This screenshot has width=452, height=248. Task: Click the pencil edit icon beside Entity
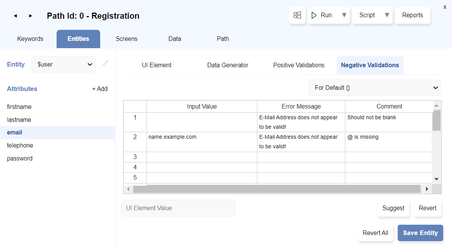click(x=106, y=63)
